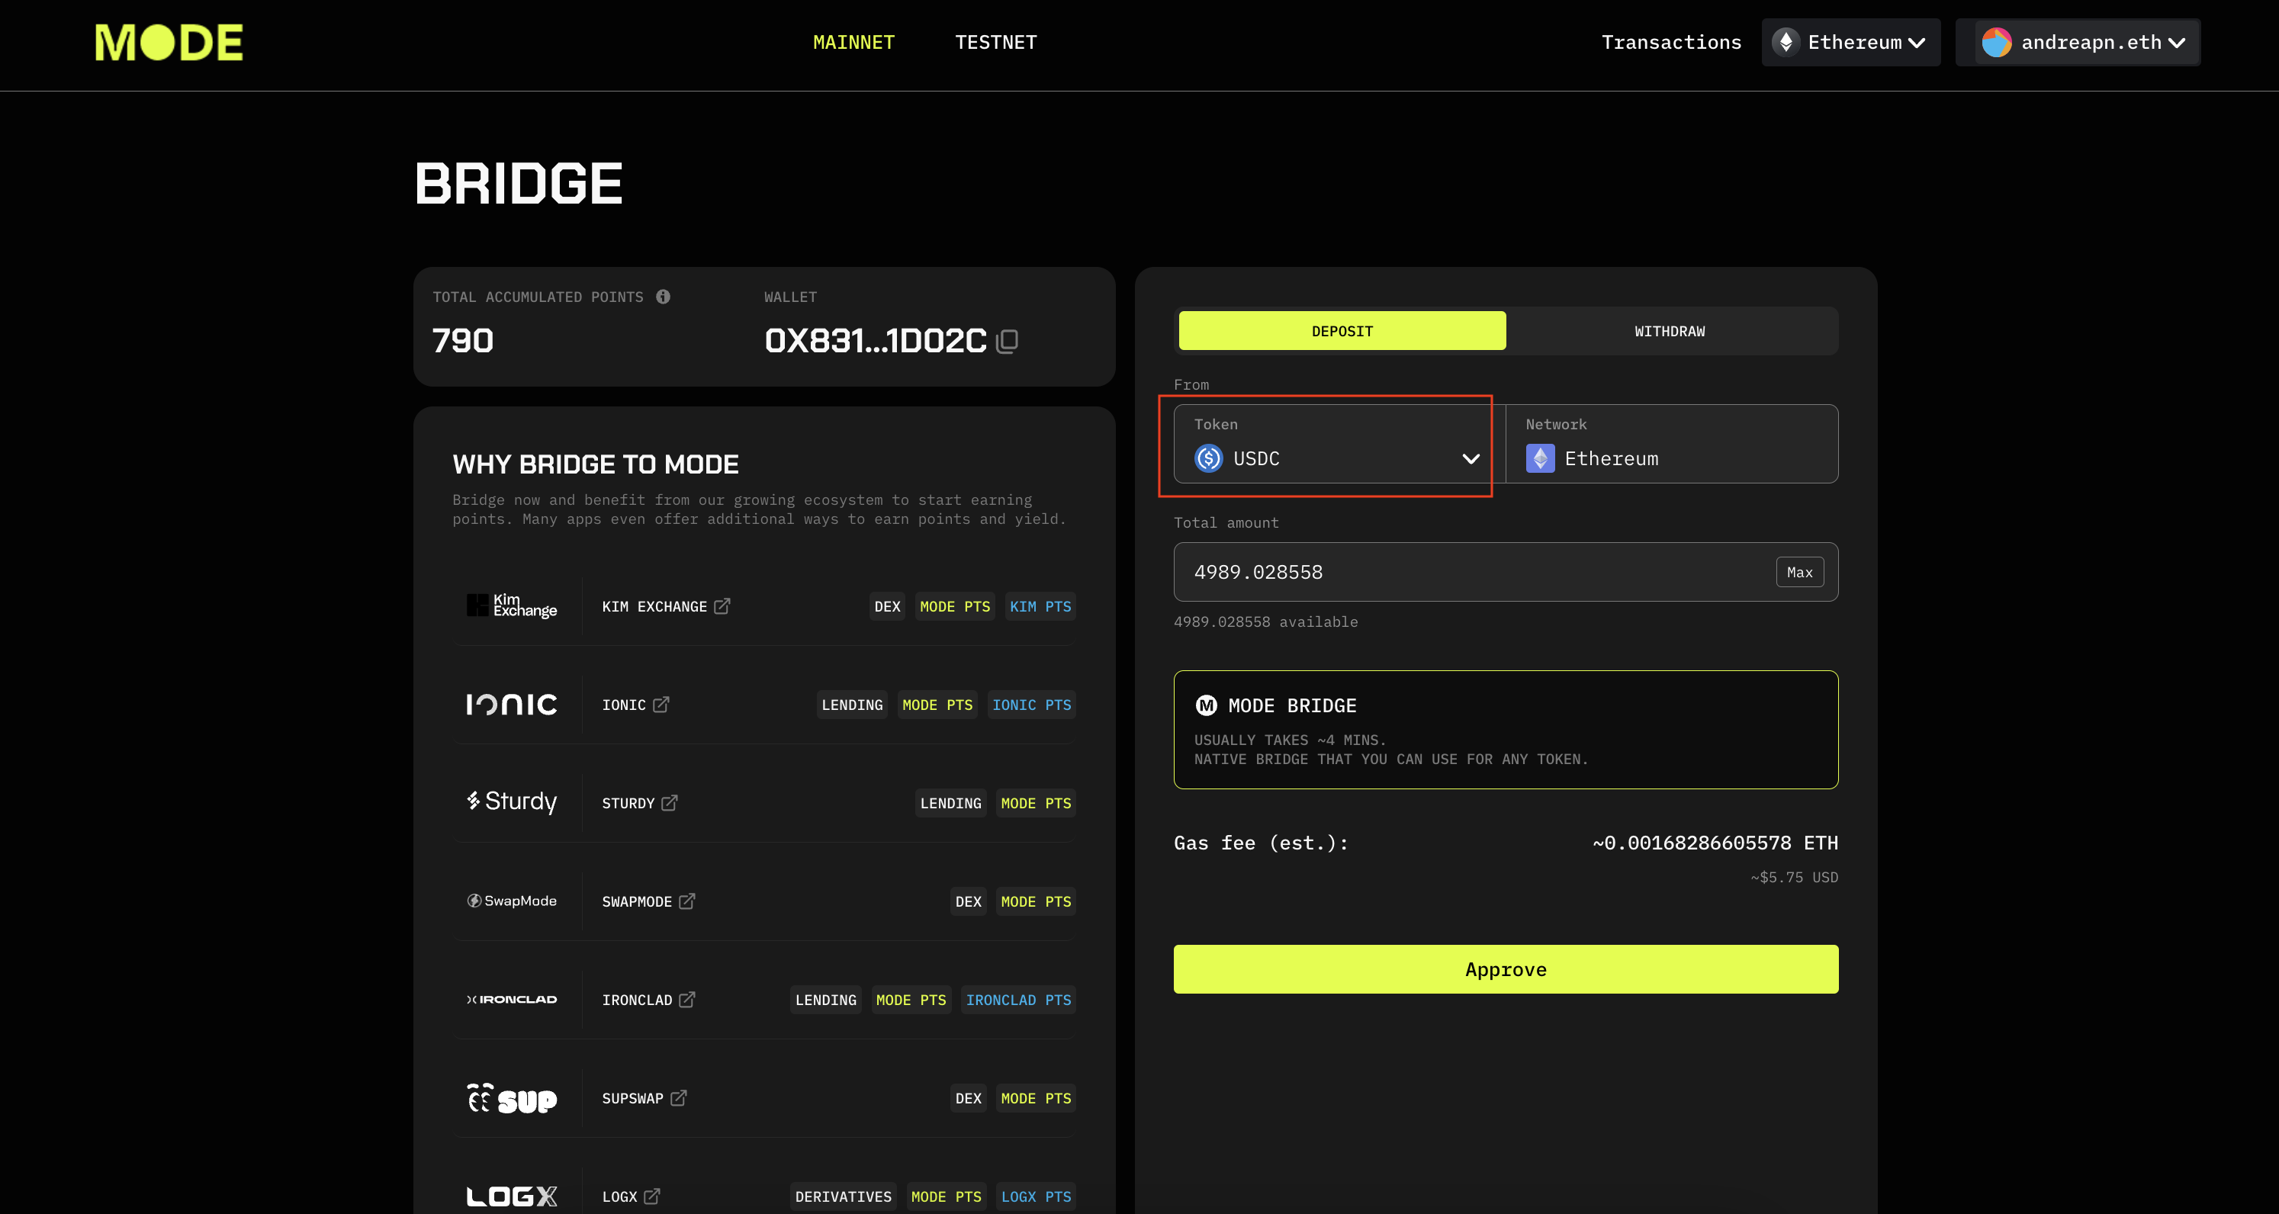Switch to the Deposit tab

tap(1342, 331)
